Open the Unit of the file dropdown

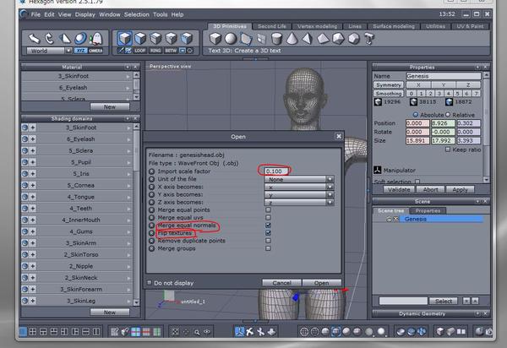click(x=298, y=179)
